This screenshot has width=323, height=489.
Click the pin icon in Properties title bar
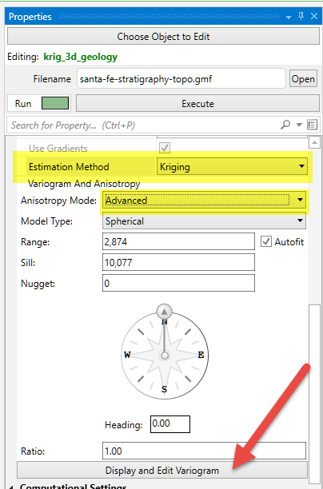[301, 16]
